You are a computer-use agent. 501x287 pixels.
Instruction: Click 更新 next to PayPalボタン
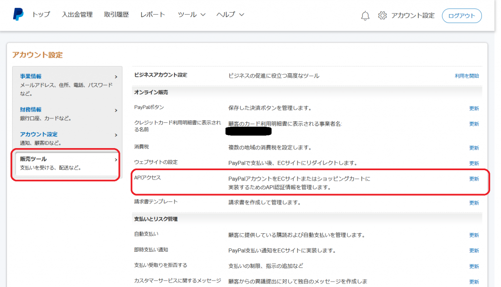(x=474, y=109)
